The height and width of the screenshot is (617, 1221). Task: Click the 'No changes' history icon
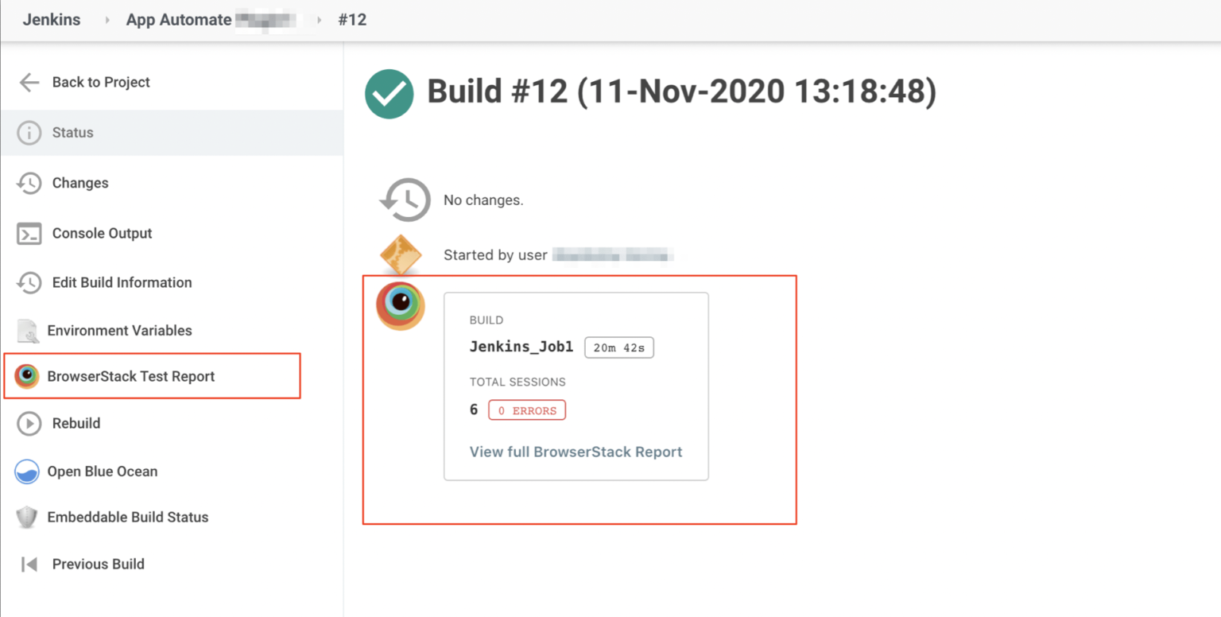point(405,200)
